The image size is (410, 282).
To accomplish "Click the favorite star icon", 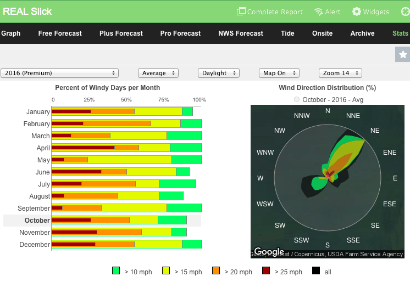I will (x=403, y=54).
